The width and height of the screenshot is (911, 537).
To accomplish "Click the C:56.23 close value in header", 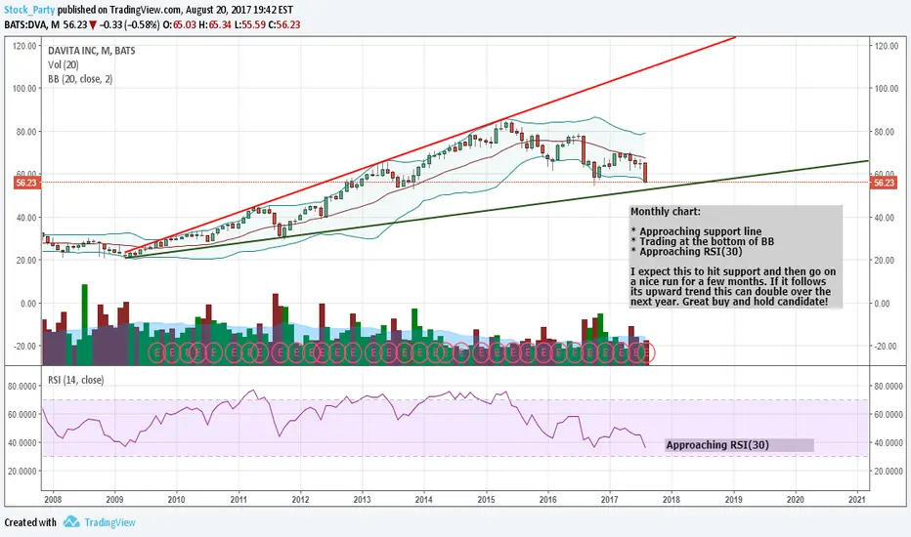I will click(284, 25).
